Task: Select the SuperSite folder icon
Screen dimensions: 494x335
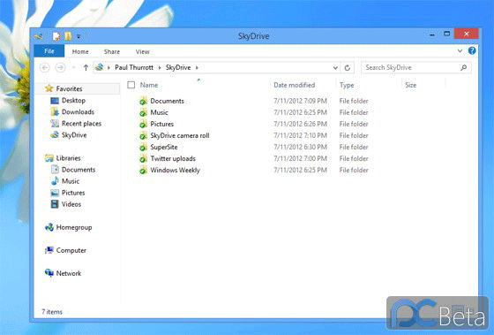Action: pos(143,147)
